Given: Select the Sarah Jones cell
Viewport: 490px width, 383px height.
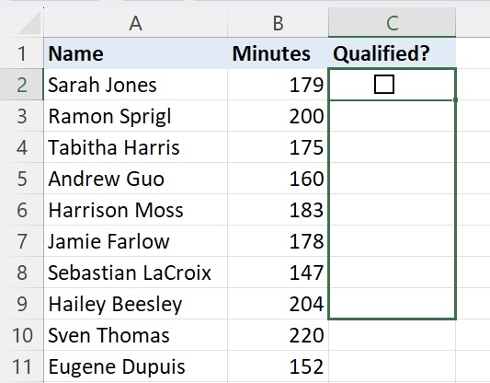Looking at the screenshot, I should [136, 85].
